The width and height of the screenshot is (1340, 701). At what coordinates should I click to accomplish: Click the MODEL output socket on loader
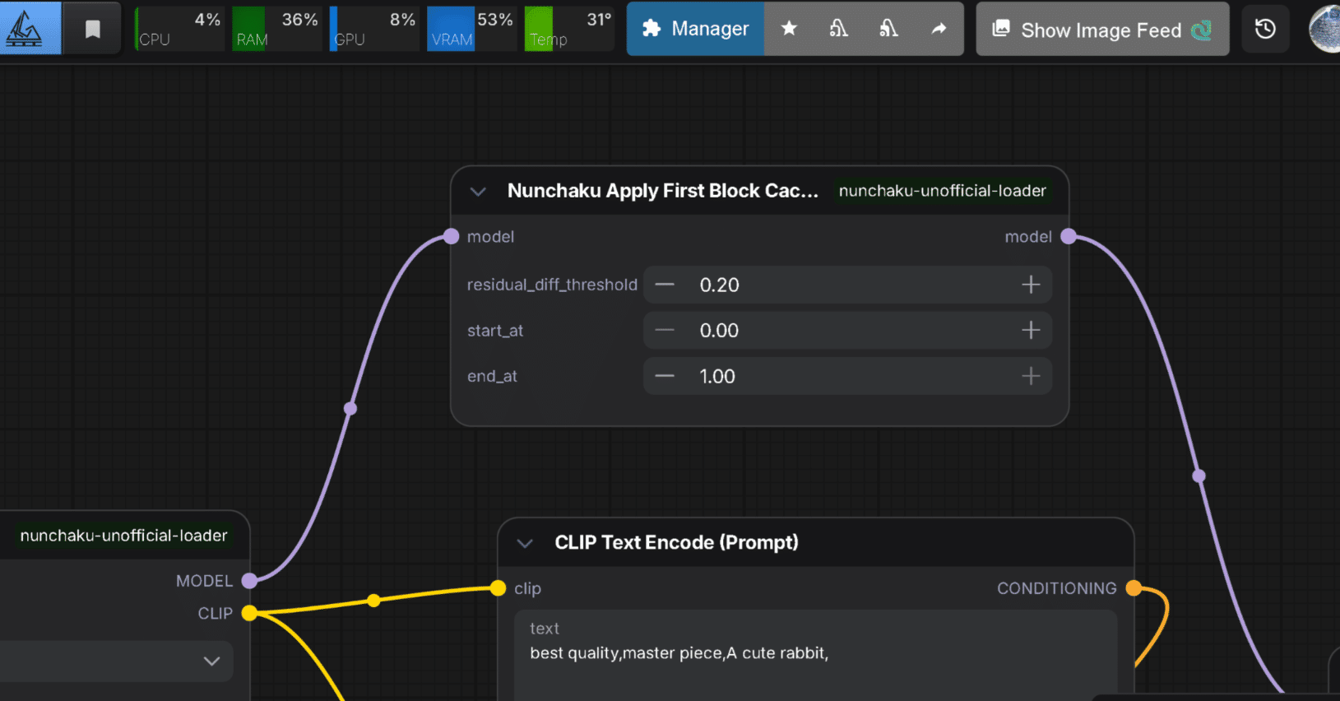pyautogui.click(x=249, y=581)
